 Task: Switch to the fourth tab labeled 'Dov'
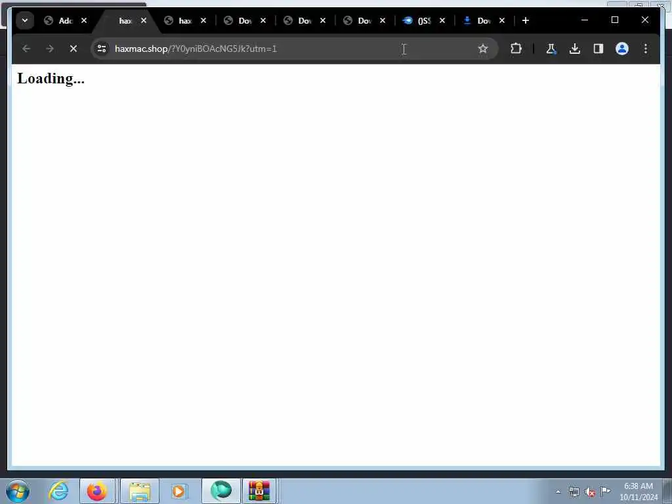click(x=238, y=20)
